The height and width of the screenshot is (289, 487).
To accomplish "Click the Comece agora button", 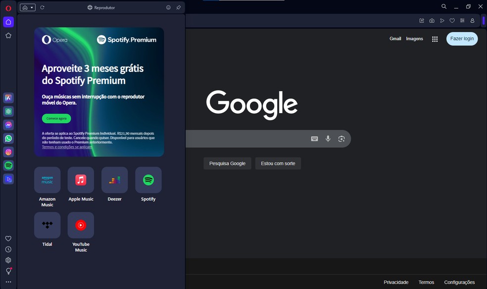I will click(x=56, y=119).
